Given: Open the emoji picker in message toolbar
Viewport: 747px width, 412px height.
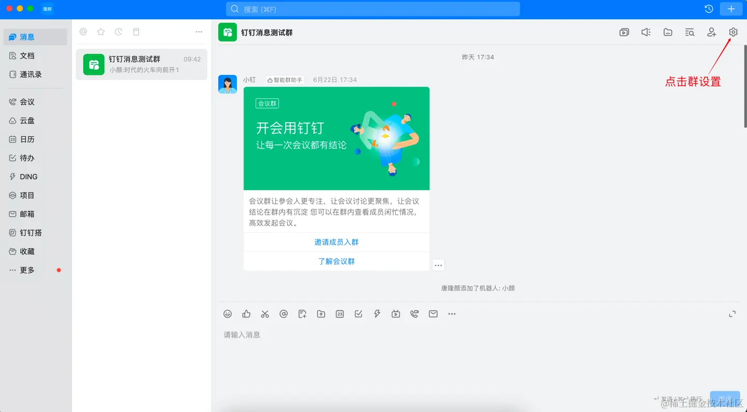Looking at the screenshot, I should pyautogui.click(x=228, y=314).
